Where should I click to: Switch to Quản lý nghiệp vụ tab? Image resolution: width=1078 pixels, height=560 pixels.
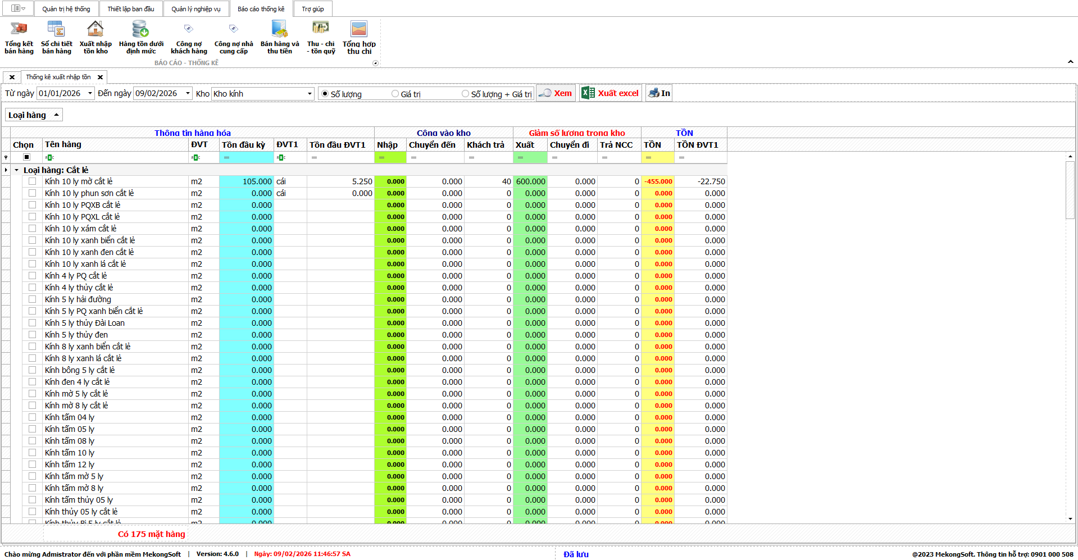point(195,9)
